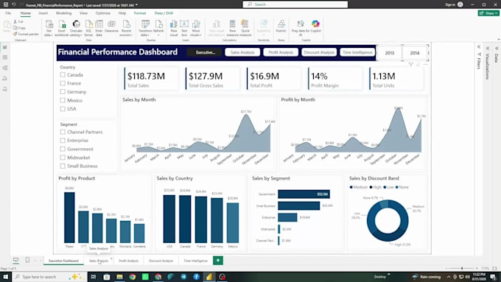
Task: Check the Small Business segment checkbox
Action: pyautogui.click(x=63, y=166)
